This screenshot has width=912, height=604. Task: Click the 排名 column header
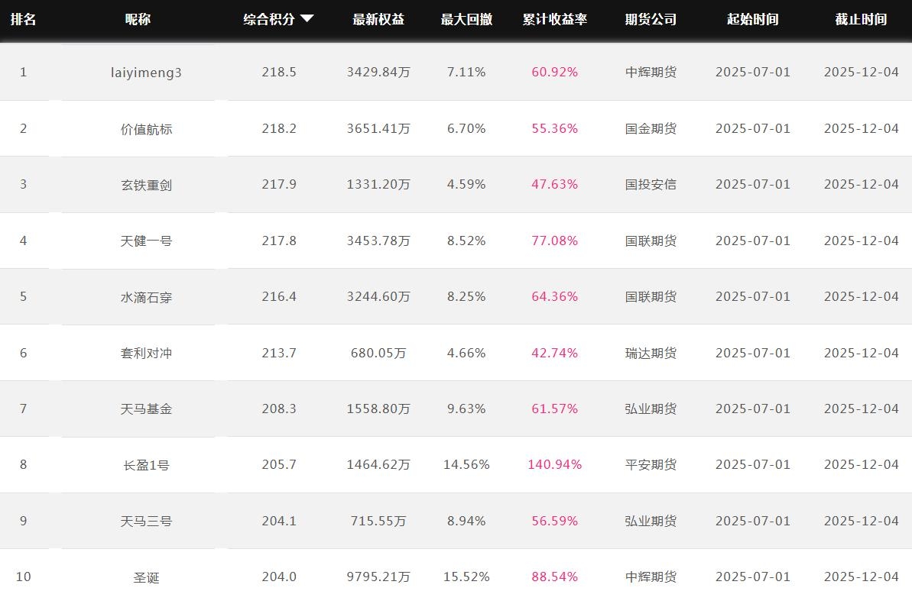[x=23, y=20]
